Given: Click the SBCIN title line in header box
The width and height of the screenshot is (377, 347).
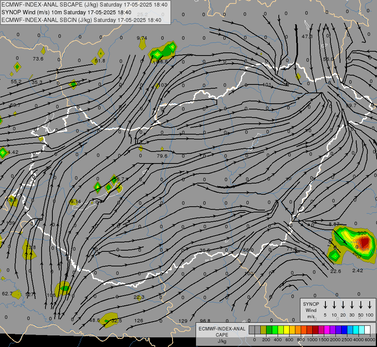Looking at the screenshot, I should coord(81,20).
